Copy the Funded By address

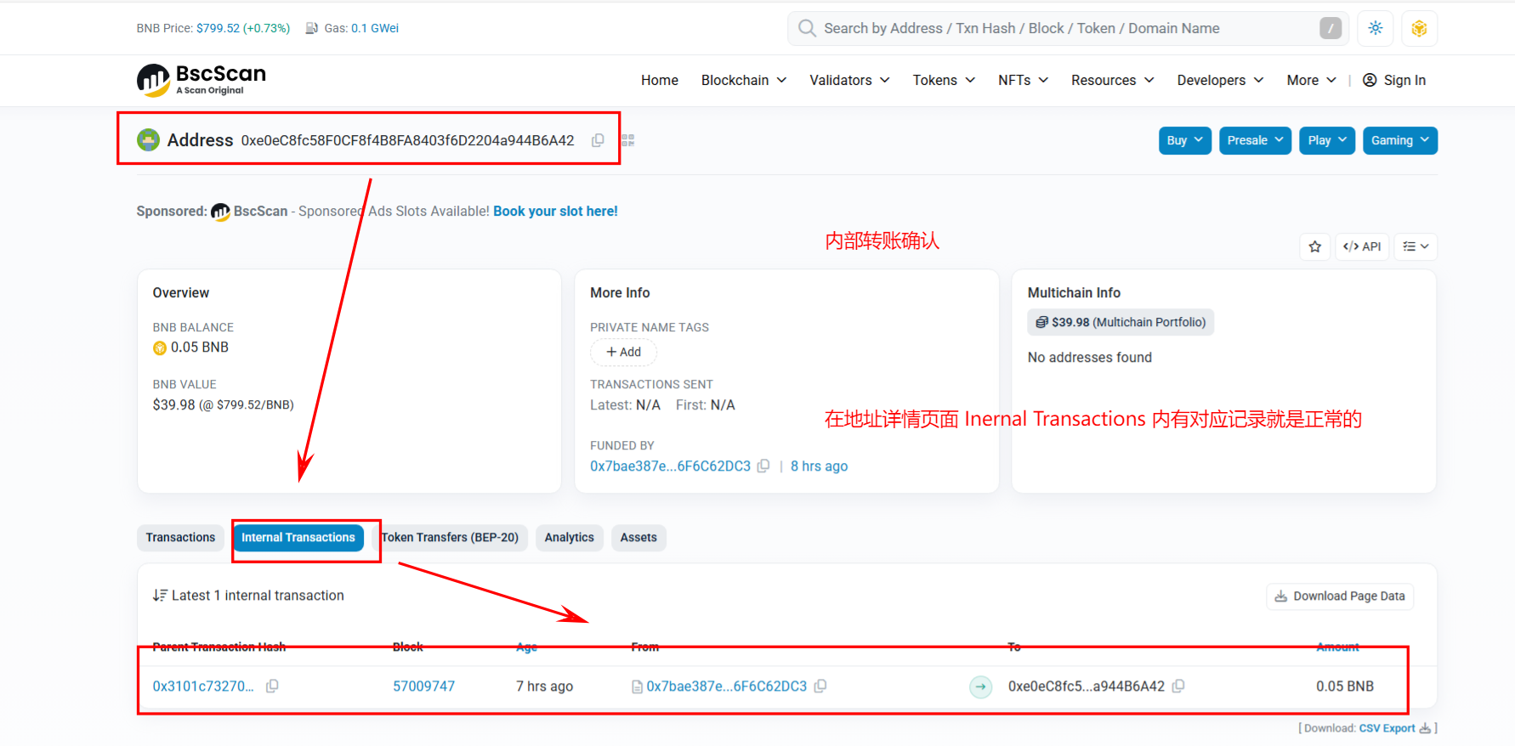tap(763, 466)
